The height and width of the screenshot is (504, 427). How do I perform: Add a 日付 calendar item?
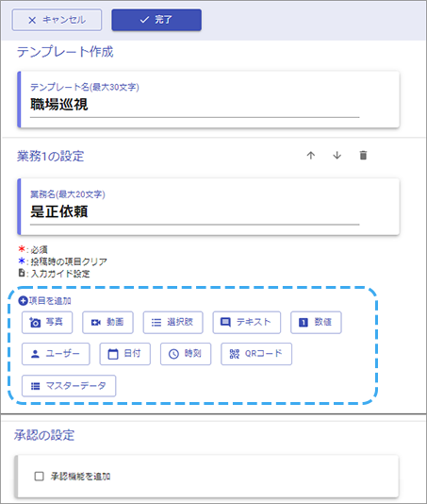(x=124, y=354)
